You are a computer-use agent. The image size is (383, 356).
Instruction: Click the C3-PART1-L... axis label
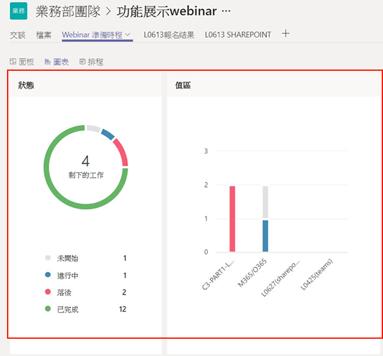coord(218,275)
